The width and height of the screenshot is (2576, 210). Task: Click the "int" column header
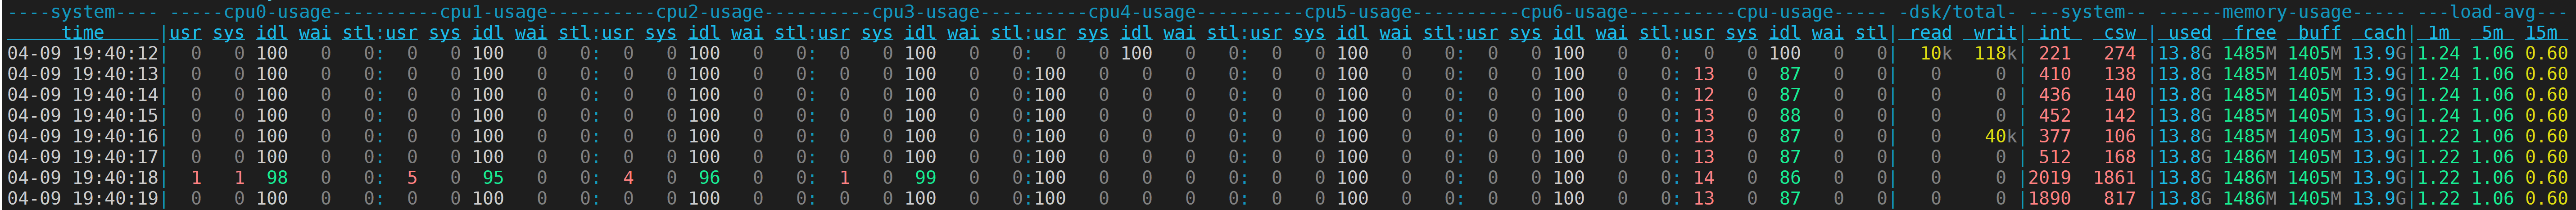point(2054,33)
